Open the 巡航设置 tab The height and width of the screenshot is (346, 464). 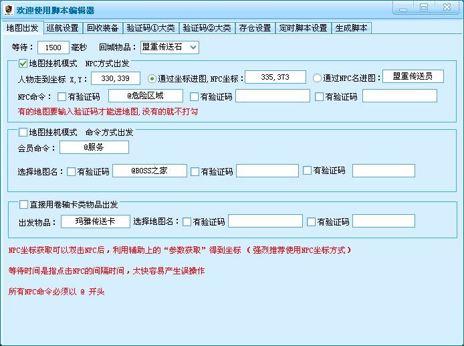coord(63,28)
